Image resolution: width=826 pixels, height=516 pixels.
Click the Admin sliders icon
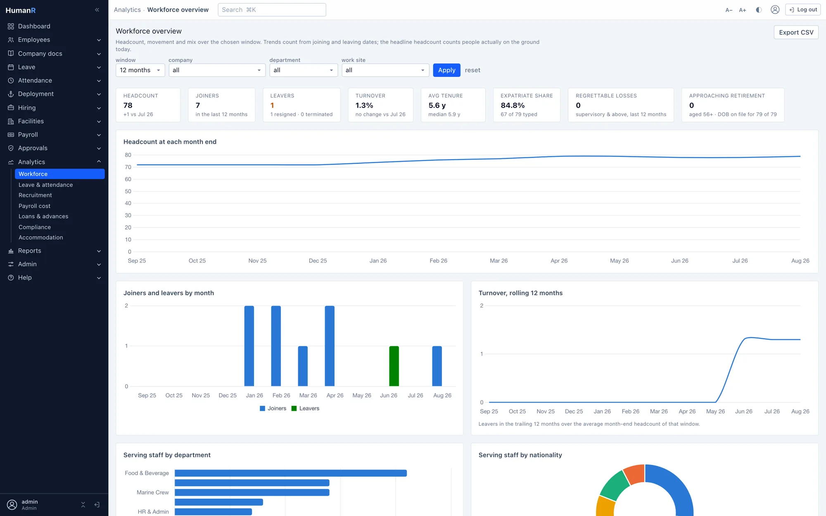click(x=11, y=264)
